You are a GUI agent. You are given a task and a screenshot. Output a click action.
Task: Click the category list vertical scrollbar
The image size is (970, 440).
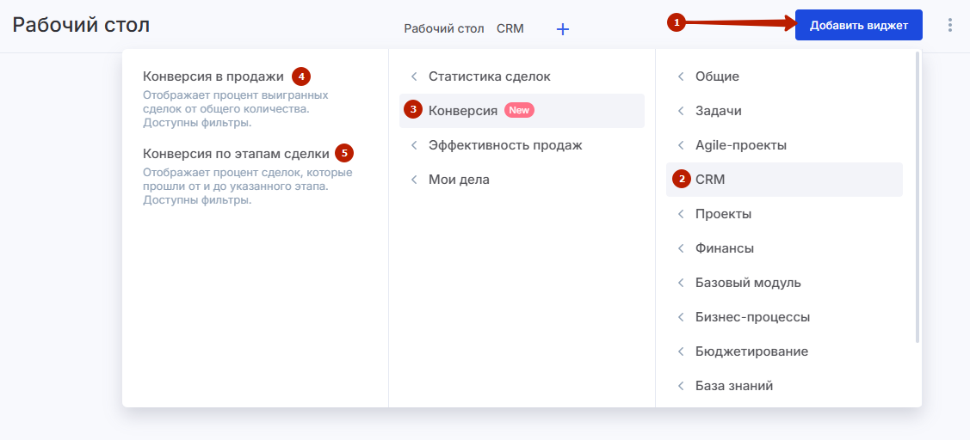(x=917, y=198)
